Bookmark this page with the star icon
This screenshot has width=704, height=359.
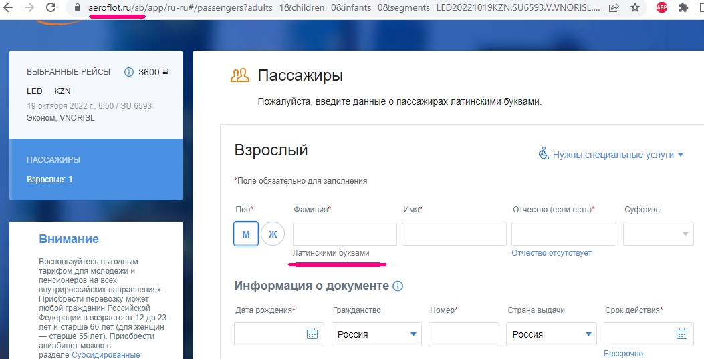635,7
